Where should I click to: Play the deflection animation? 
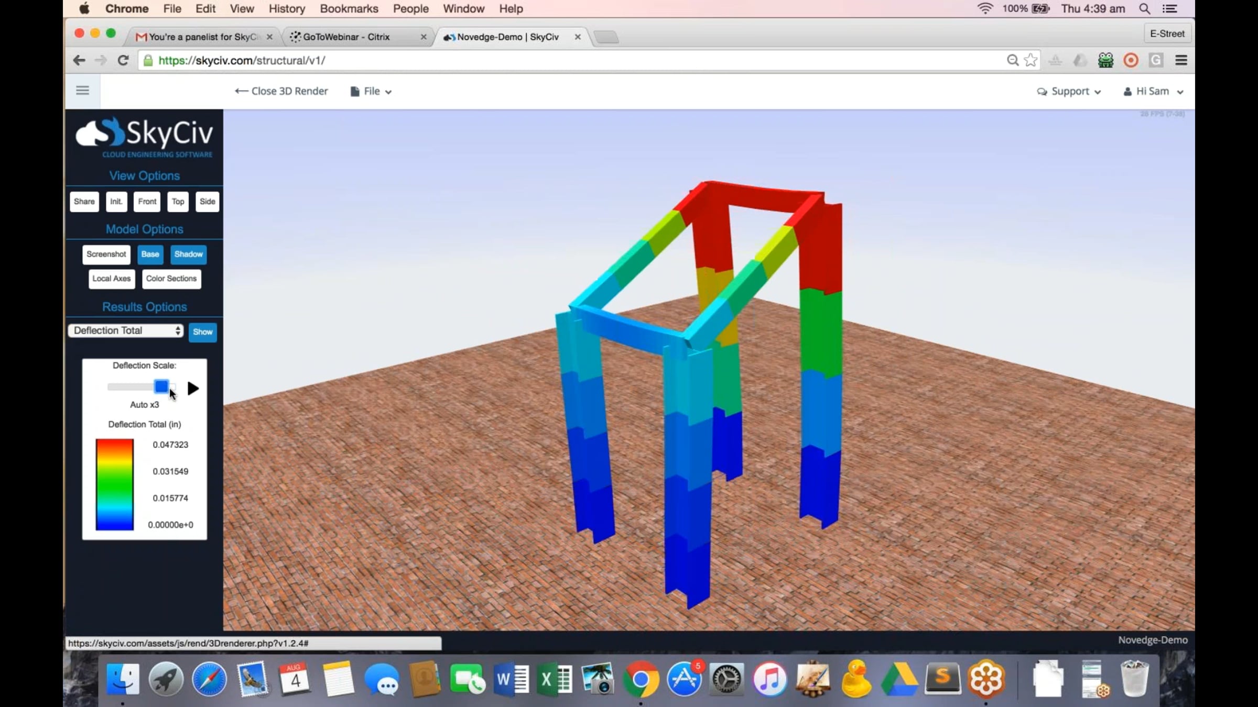coord(193,388)
